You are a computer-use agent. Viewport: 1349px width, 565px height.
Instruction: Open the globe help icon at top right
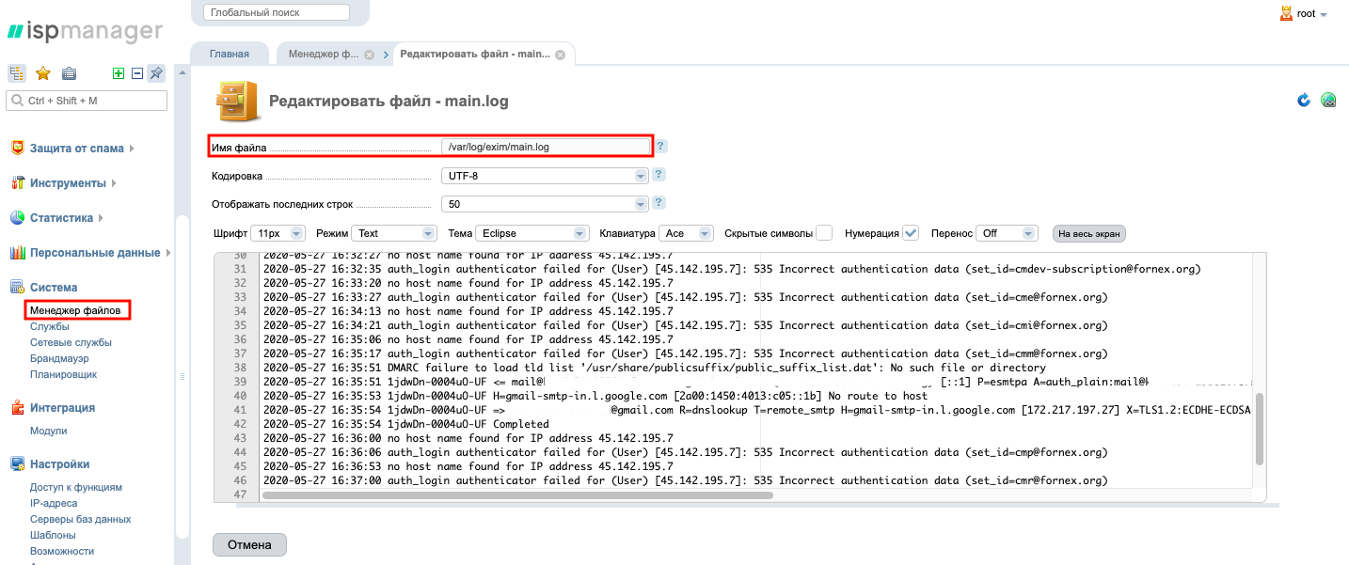tap(1328, 100)
